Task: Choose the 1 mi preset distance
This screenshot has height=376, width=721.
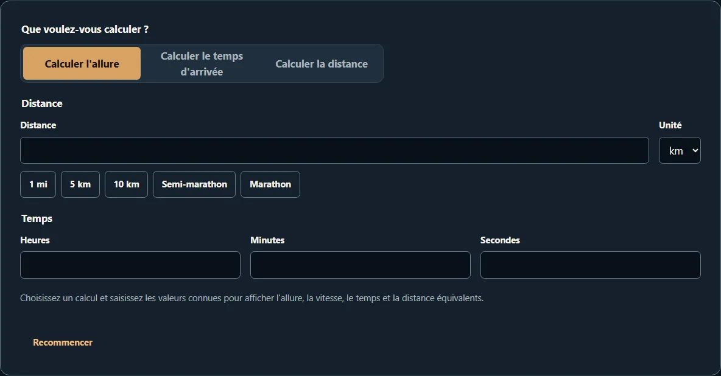Action: click(38, 184)
